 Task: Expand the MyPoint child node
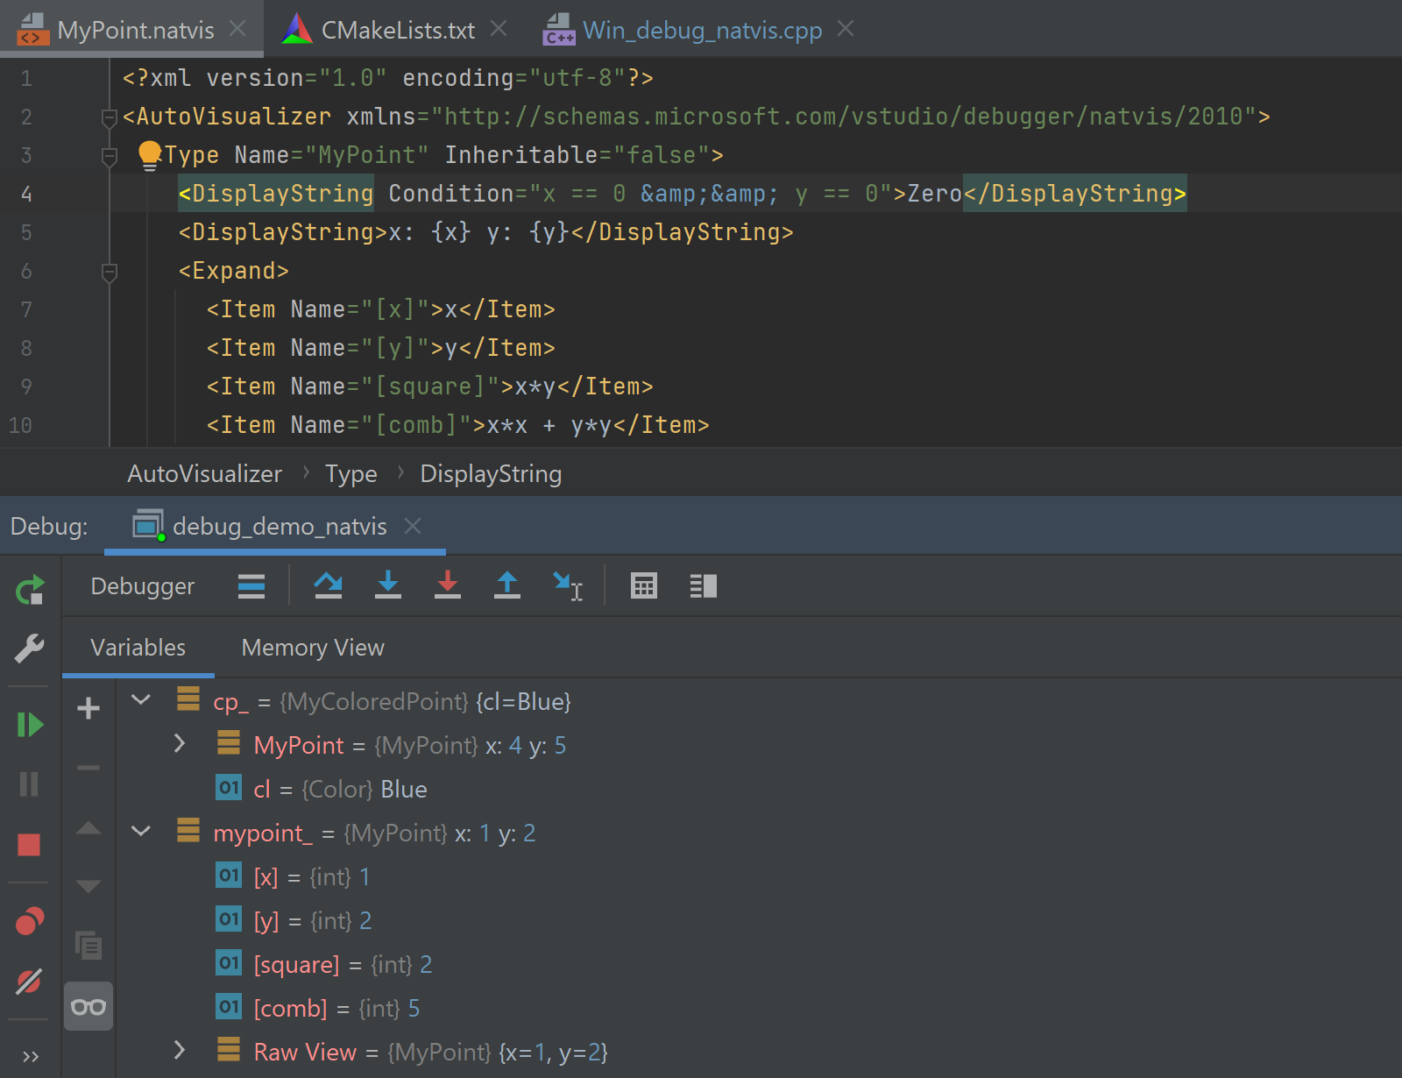180,744
